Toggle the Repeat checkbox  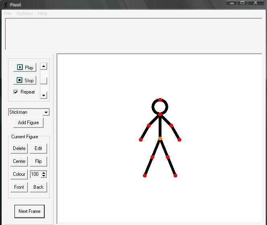16,92
